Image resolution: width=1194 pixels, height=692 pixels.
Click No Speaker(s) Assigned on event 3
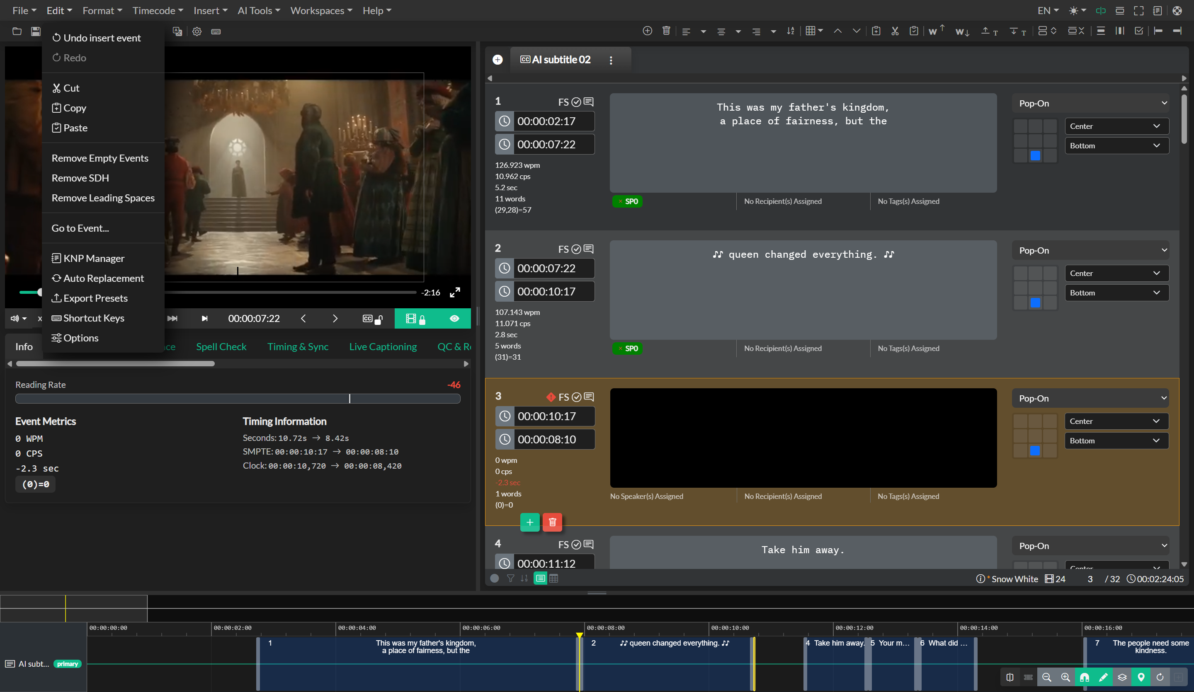646,496
